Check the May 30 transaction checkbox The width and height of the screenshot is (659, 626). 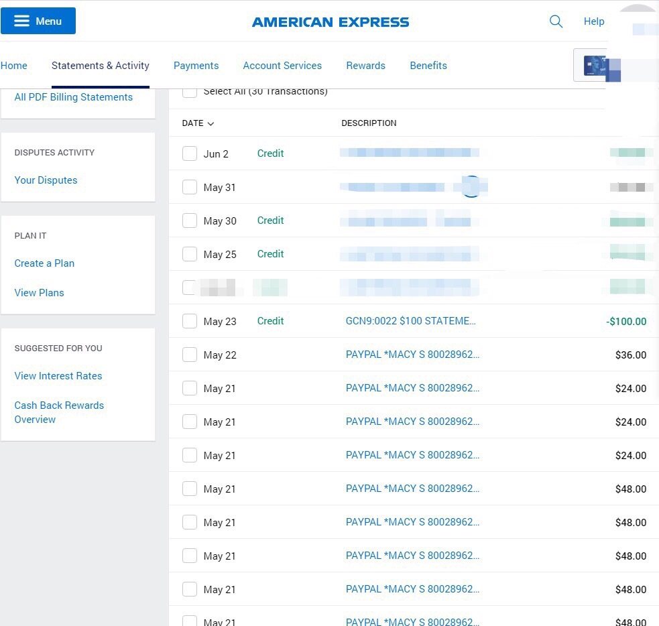pyautogui.click(x=190, y=221)
